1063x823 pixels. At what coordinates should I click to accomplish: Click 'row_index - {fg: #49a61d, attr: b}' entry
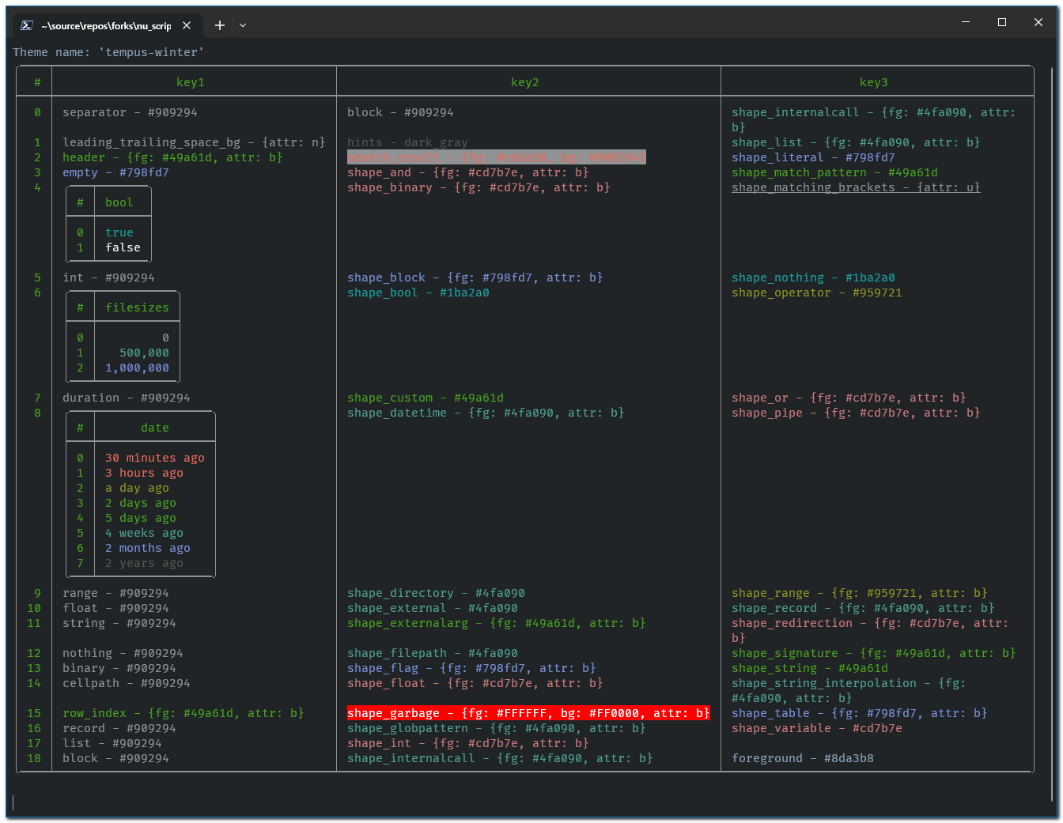click(183, 713)
